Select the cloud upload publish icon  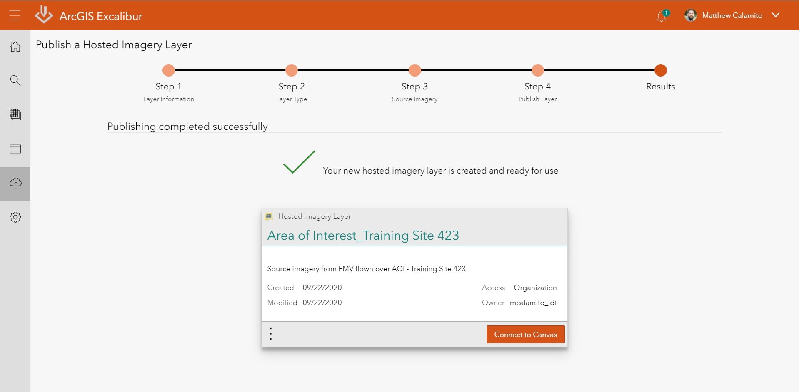click(15, 183)
